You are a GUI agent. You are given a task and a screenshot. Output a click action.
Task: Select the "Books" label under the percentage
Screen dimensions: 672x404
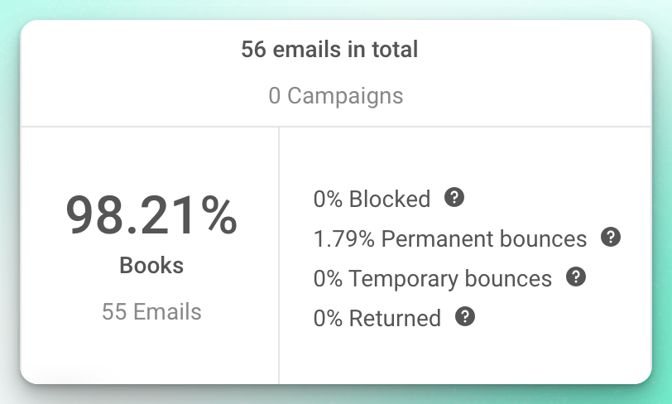click(x=151, y=266)
